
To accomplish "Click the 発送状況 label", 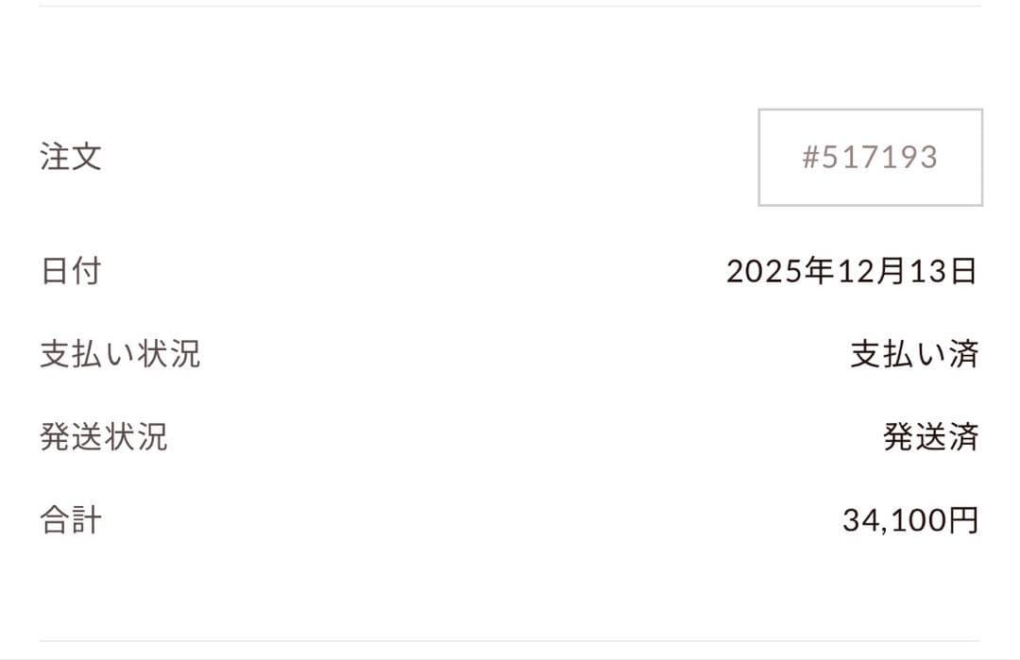I will point(104,437).
